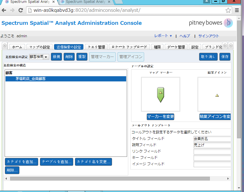Select 茅場町店_会員顧客 in the tree
Screen dimensions: 244x192
[x=30, y=79]
